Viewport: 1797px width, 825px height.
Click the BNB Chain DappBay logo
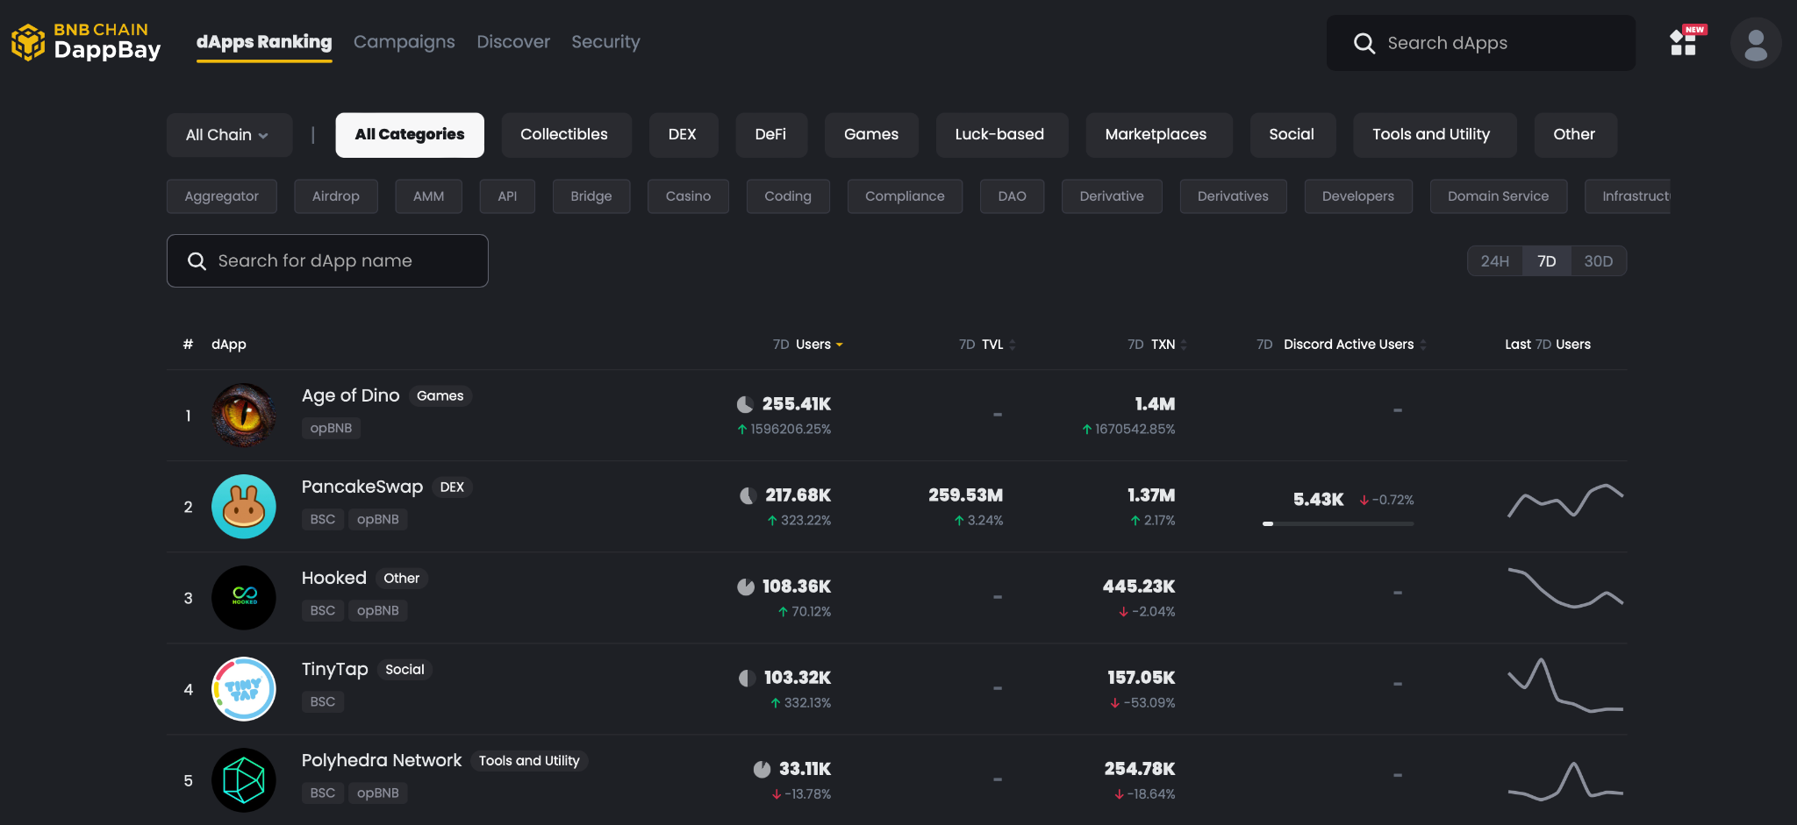coord(86,42)
